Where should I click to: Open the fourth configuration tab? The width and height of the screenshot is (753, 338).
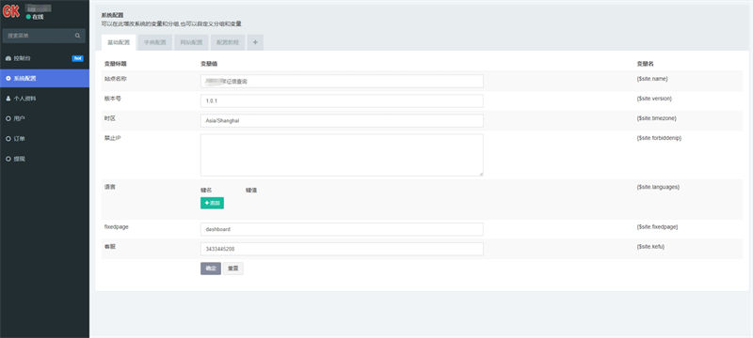click(228, 42)
